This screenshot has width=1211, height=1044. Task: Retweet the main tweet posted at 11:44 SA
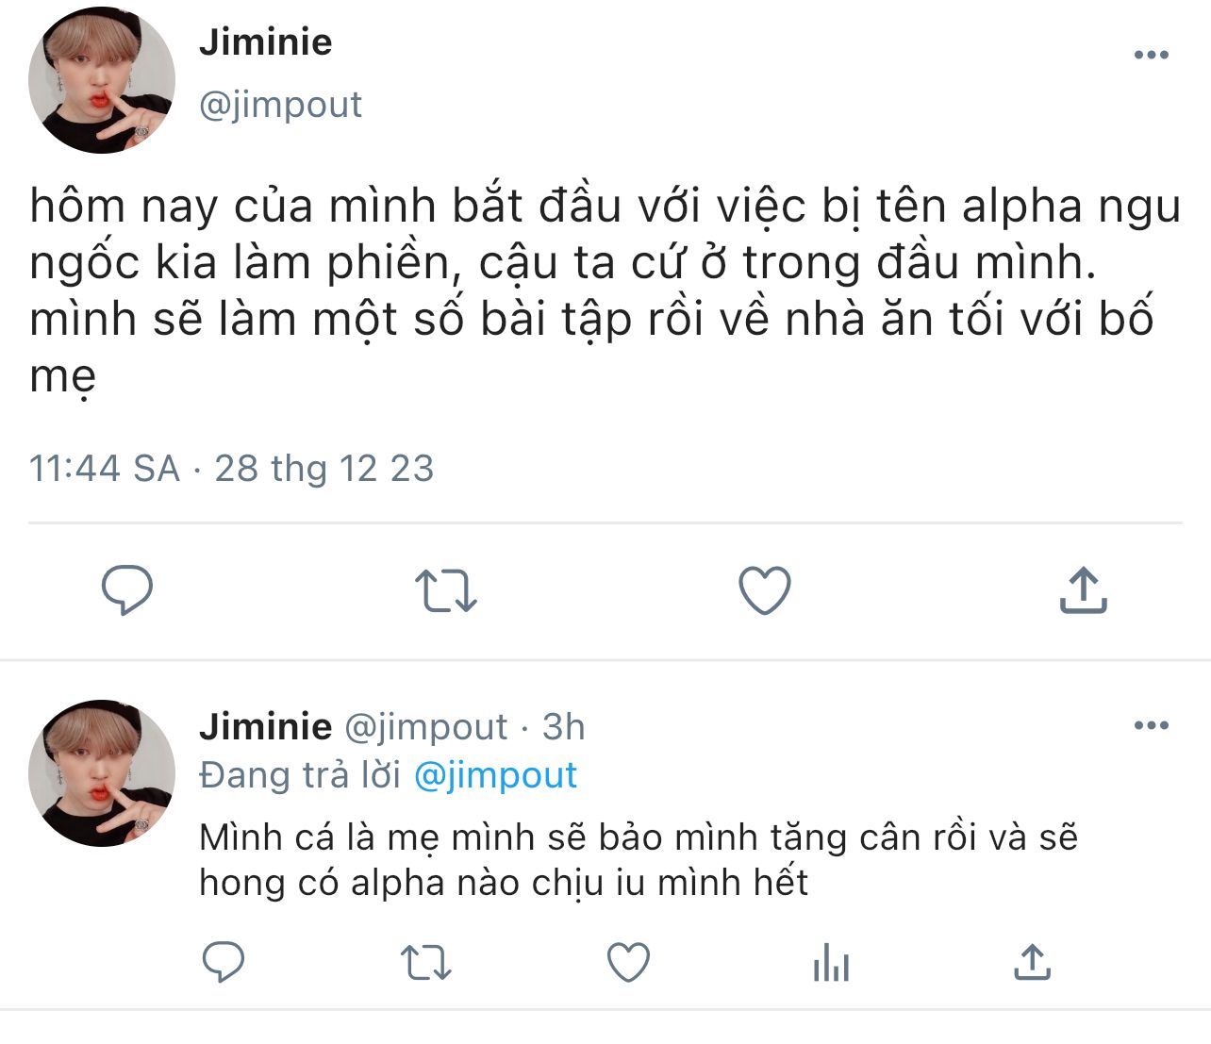[x=445, y=590]
